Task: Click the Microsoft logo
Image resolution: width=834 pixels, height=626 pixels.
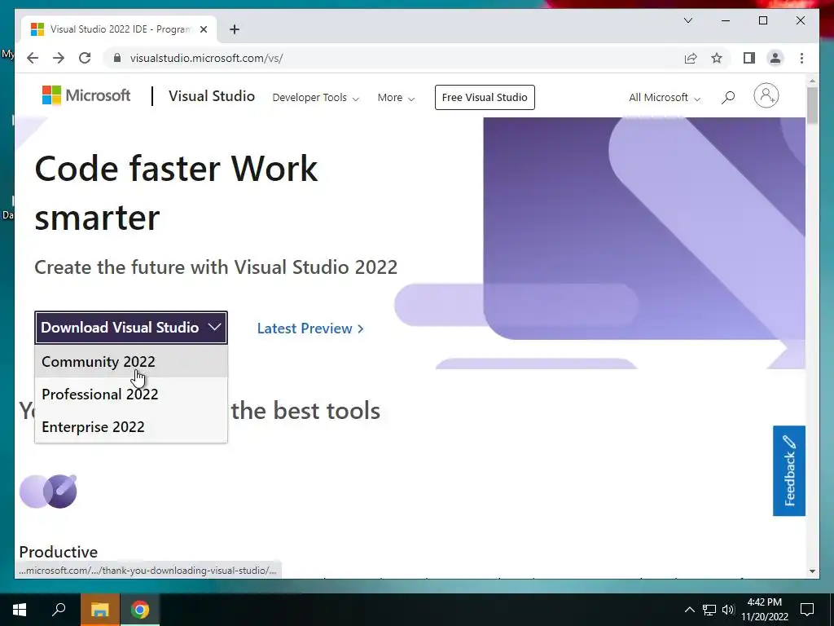Action: tap(86, 96)
